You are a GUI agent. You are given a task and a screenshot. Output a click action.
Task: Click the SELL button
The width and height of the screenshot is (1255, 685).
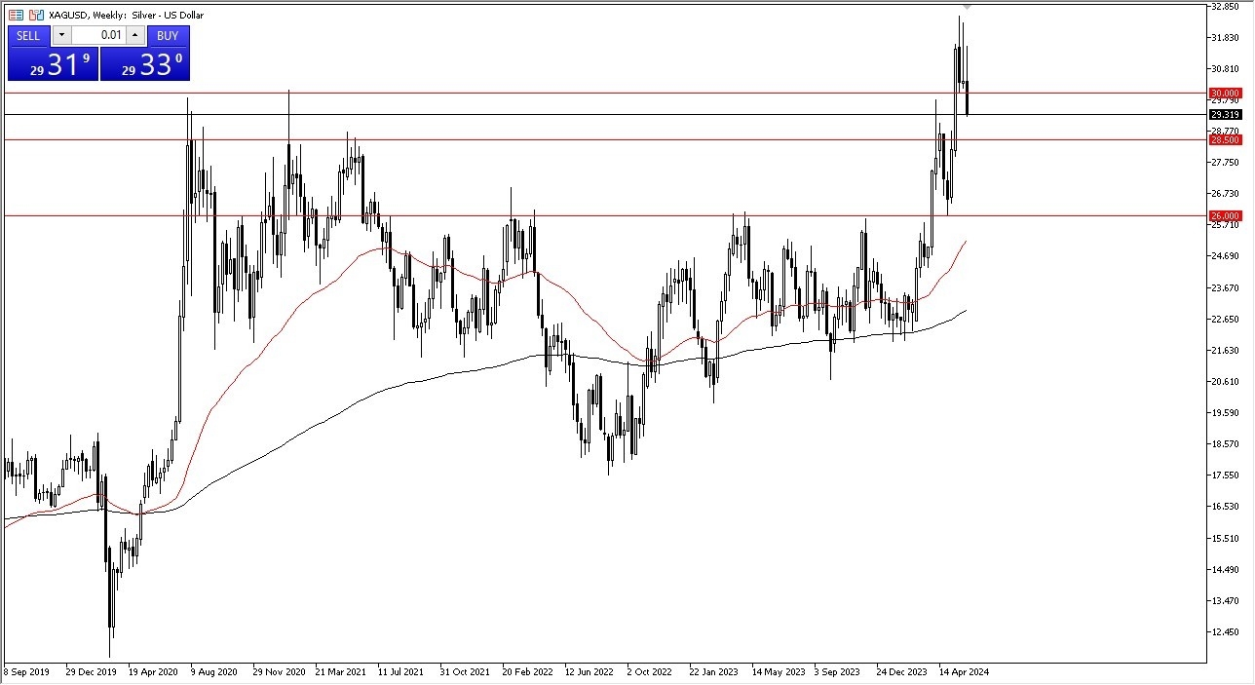[28, 36]
